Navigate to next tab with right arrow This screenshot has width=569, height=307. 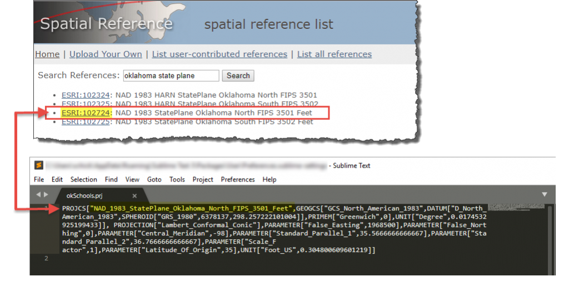pos(46,195)
